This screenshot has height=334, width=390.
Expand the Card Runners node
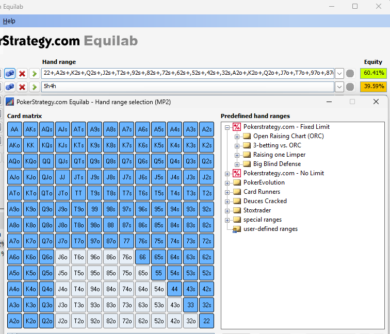[x=227, y=192]
